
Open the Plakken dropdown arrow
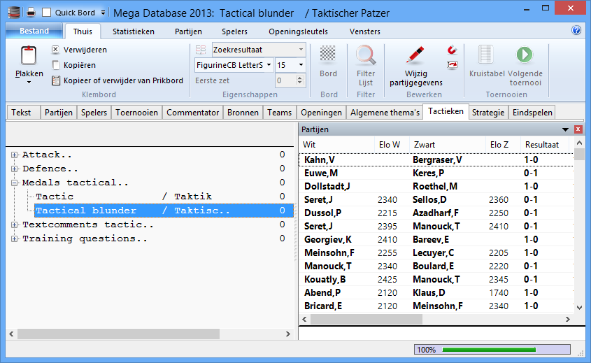pyautogui.click(x=29, y=82)
